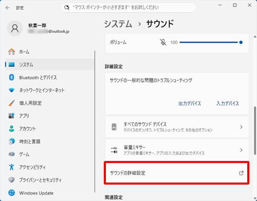The height and width of the screenshot is (201, 257).
Task: Click the Privacy shield icon
Action: point(12,180)
